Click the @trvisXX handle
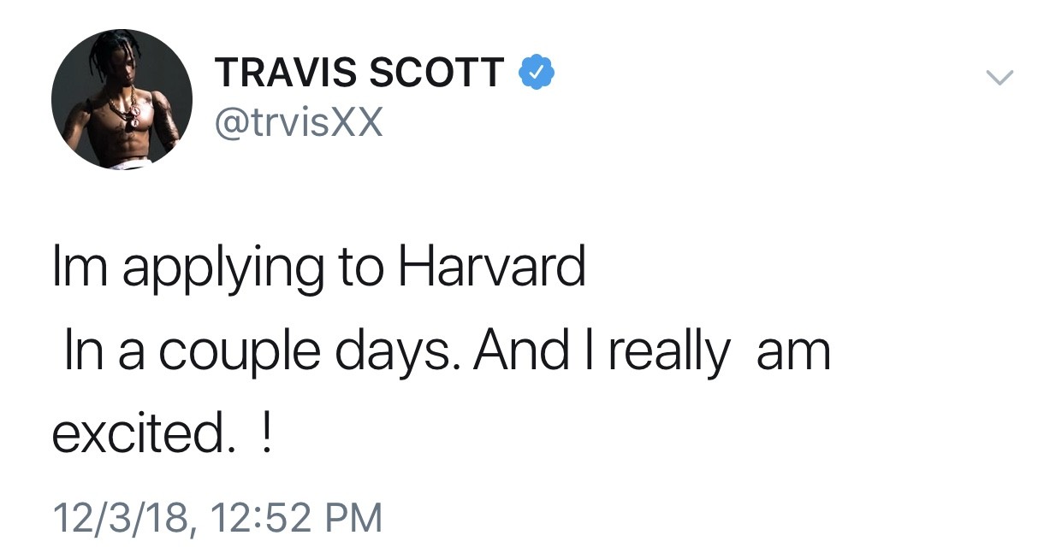Image resolution: width=1044 pixels, height=559 pixels. click(299, 125)
